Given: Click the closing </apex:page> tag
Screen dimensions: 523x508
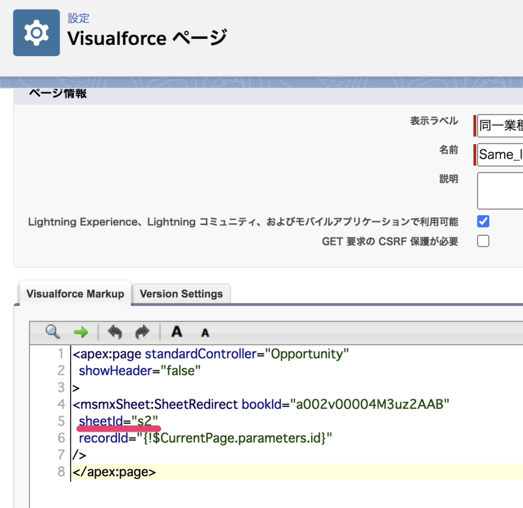Looking at the screenshot, I should (x=114, y=472).
